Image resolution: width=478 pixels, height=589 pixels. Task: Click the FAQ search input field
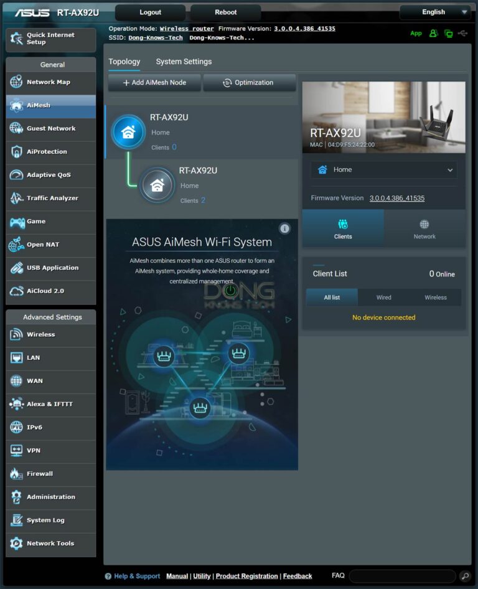click(x=403, y=576)
